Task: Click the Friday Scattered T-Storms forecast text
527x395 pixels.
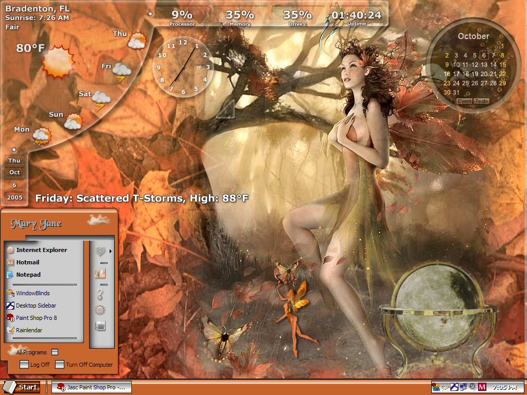Action: (142, 198)
